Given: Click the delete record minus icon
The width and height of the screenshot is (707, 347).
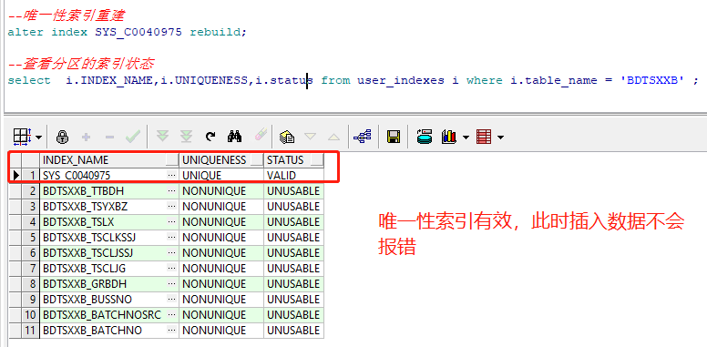Looking at the screenshot, I should (x=109, y=137).
